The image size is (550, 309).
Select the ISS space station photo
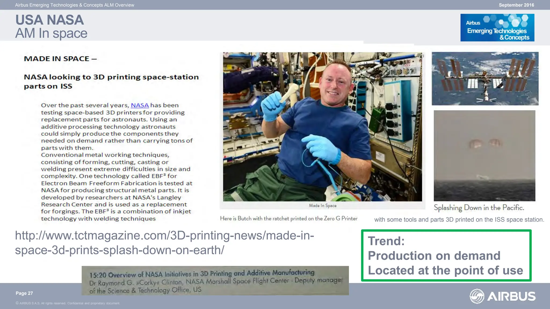[485, 78]
